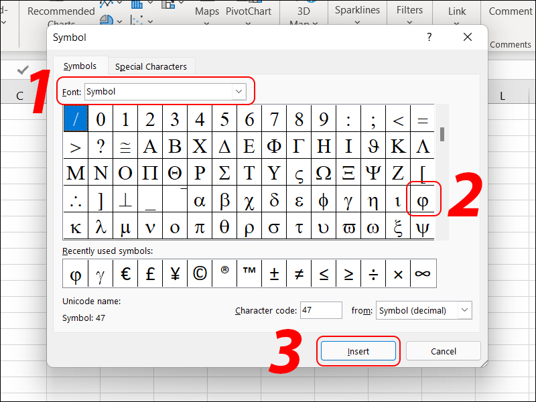The width and height of the screenshot is (536, 402).
Task: Select the lowercase alpha symbol
Action: (200, 200)
